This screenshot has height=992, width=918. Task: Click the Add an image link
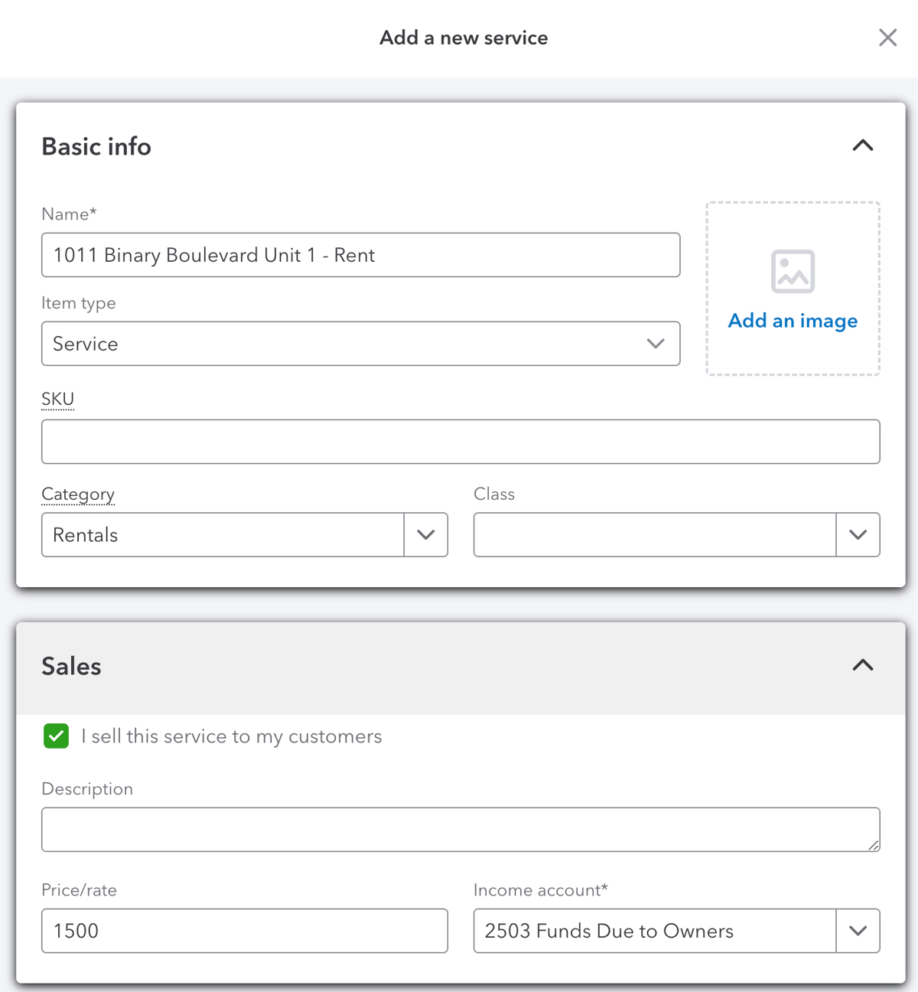(x=793, y=321)
